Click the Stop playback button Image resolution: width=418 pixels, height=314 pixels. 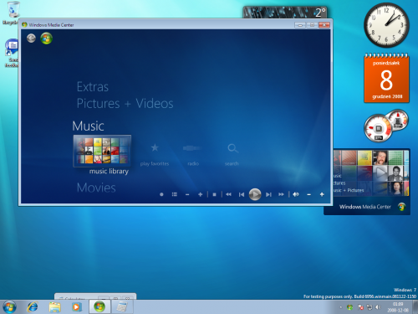tap(214, 194)
